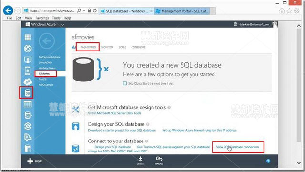The height and width of the screenshot is (172, 305).
Task: Open the Help menu
Action: 67,18
